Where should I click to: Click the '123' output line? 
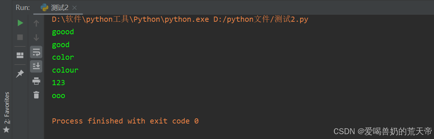point(59,83)
